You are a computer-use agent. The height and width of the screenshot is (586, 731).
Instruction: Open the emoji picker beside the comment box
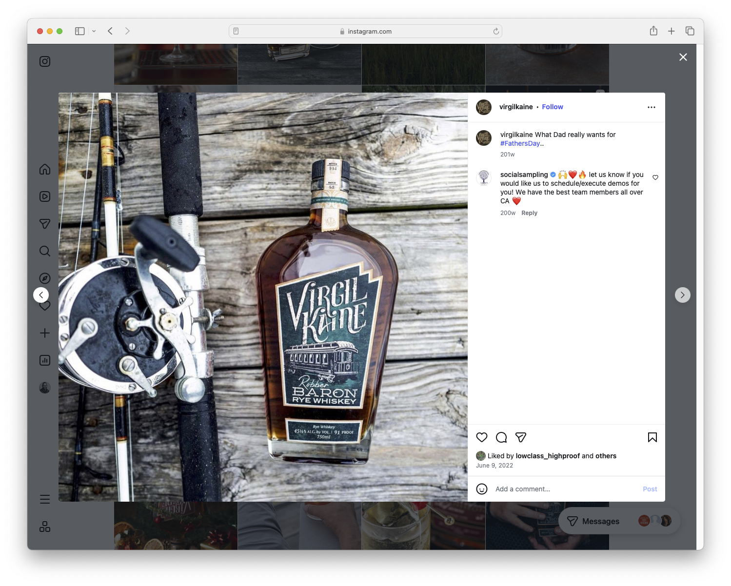(482, 488)
